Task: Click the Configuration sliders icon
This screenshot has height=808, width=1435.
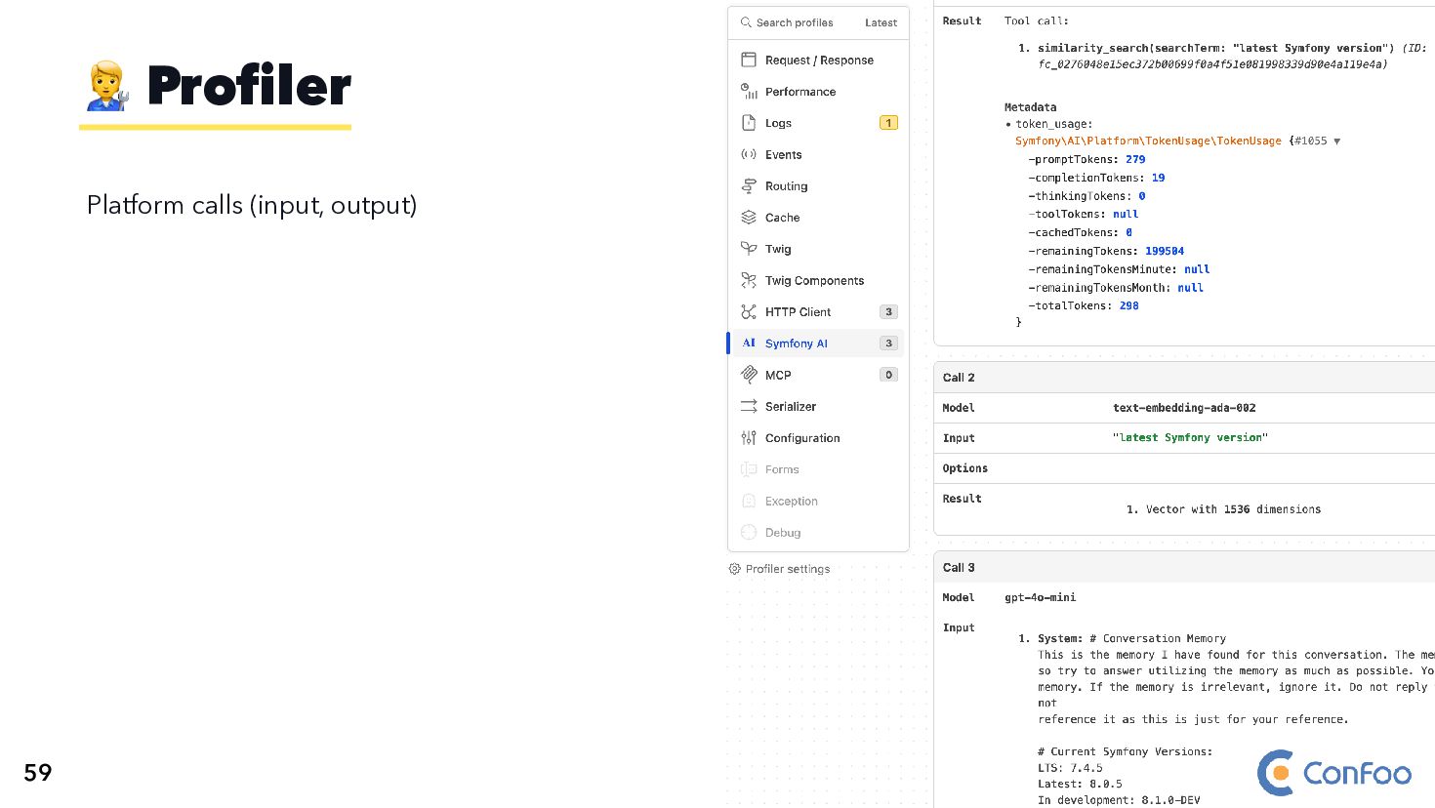Action: click(x=749, y=437)
